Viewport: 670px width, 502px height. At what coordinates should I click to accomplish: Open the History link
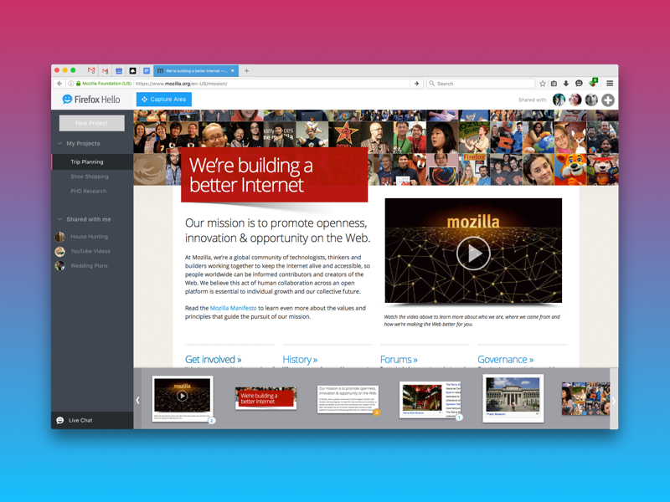(300, 360)
